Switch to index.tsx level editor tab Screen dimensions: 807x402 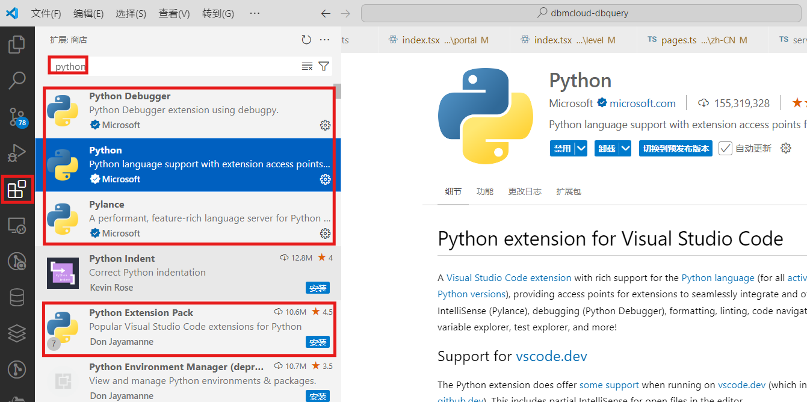572,40
